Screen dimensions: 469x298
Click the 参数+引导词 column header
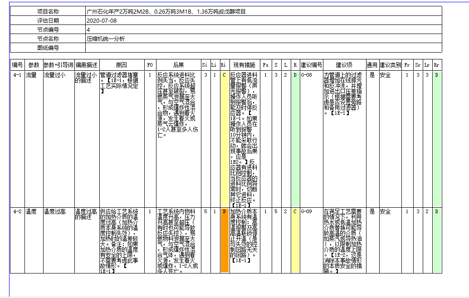pyautogui.click(x=59, y=65)
